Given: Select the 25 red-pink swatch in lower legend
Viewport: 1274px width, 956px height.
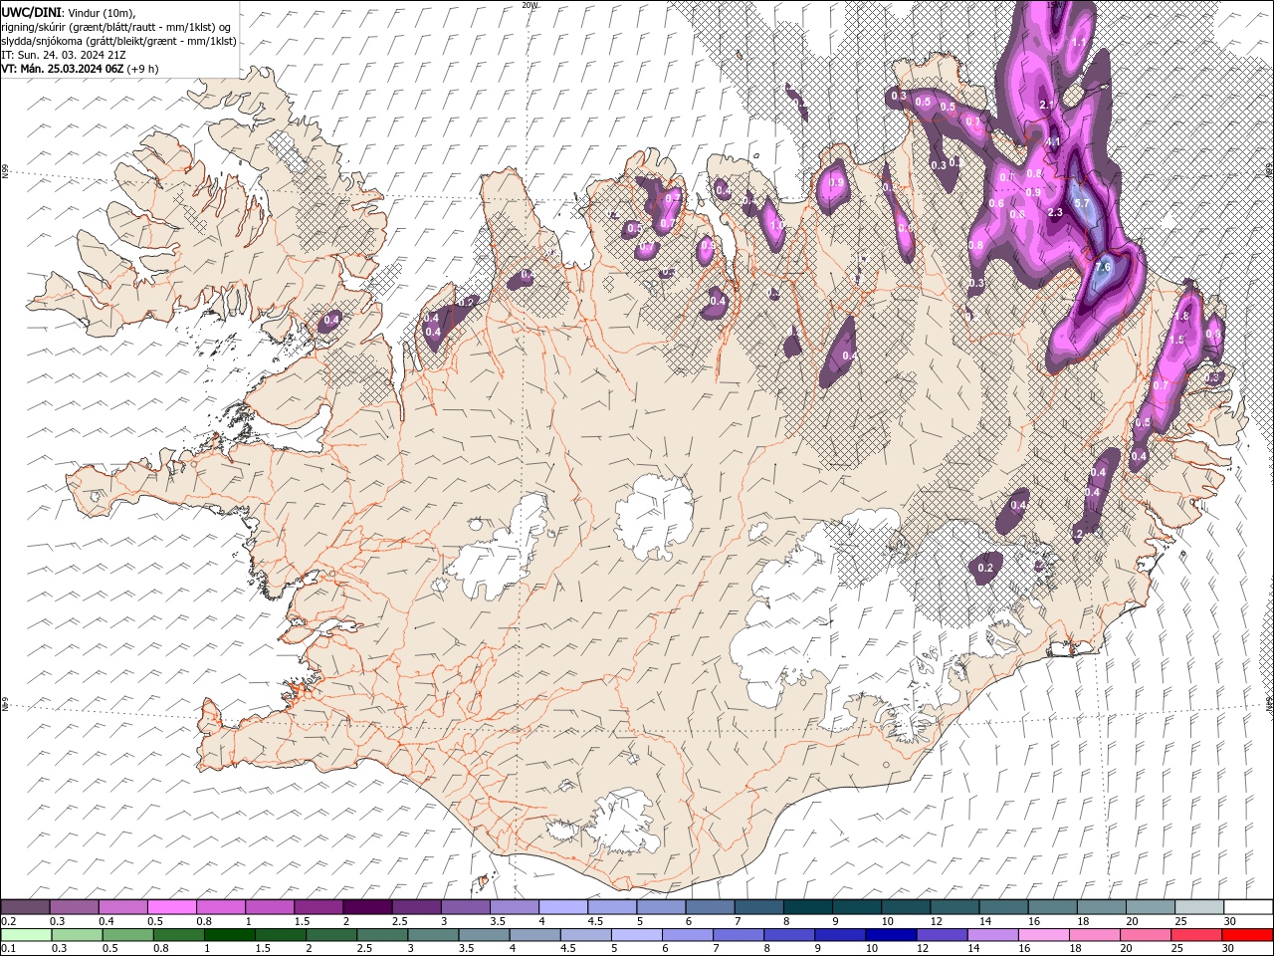Looking at the screenshot, I should point(1194,935).
